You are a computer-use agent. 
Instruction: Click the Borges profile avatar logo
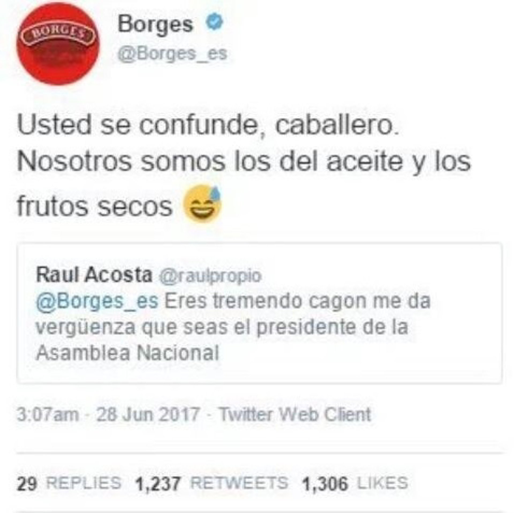pos(58,44)
